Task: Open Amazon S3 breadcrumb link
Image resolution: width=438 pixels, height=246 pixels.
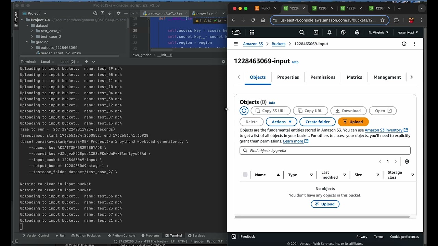Action: (253, 44)
